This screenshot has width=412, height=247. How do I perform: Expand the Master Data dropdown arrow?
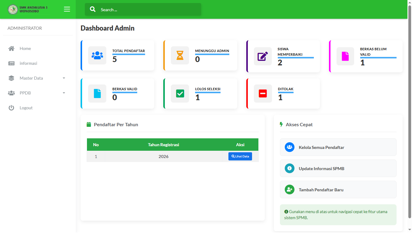64,78
